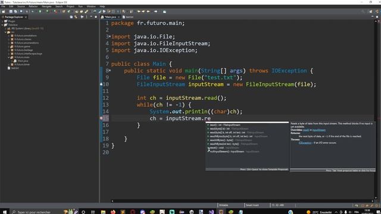This screenshot has height=214, width=381.
Task: Click the warning marker on line 10
Action: click(x=101, y=84)
